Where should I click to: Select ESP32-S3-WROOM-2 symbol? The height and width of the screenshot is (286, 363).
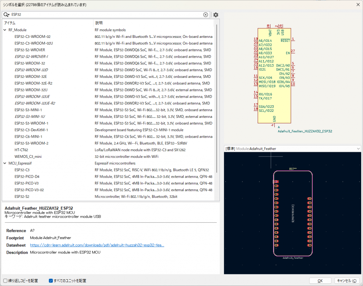(x=32, y=143)
